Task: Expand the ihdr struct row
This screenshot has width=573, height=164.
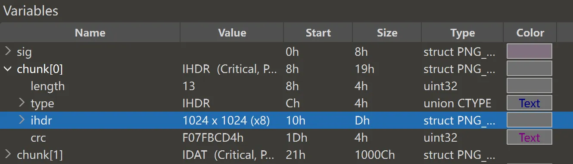Action: (22, 121)
